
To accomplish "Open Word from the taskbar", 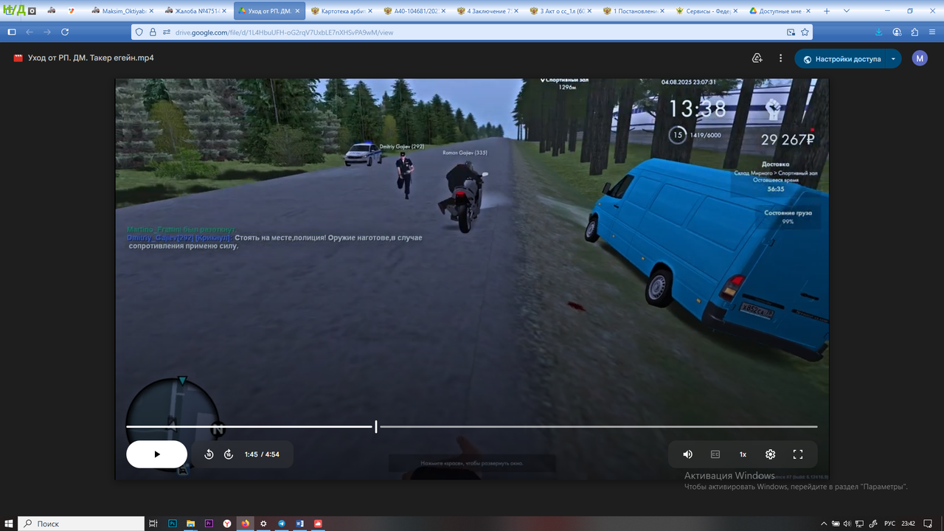I will (299, 524).
